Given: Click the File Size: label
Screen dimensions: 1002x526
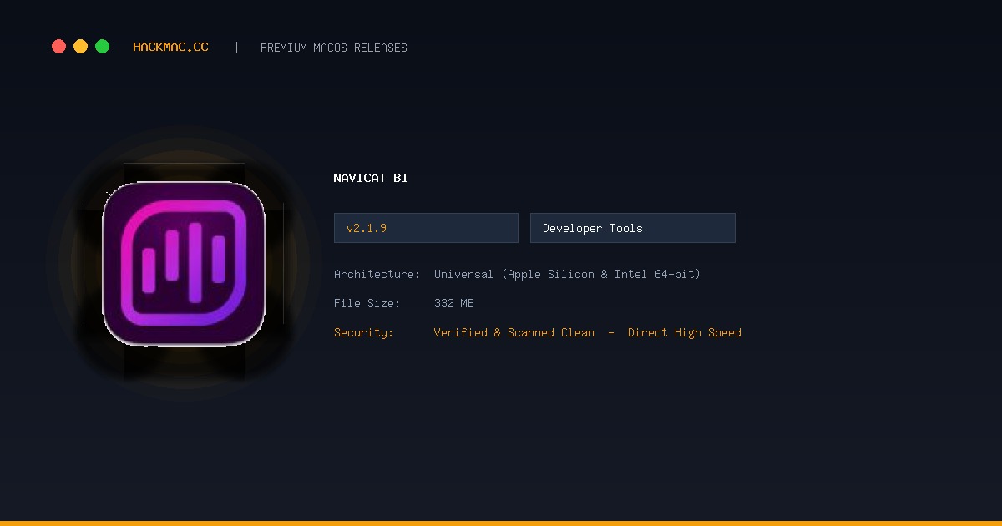Looking at the screenshot, I should point(367,303).
